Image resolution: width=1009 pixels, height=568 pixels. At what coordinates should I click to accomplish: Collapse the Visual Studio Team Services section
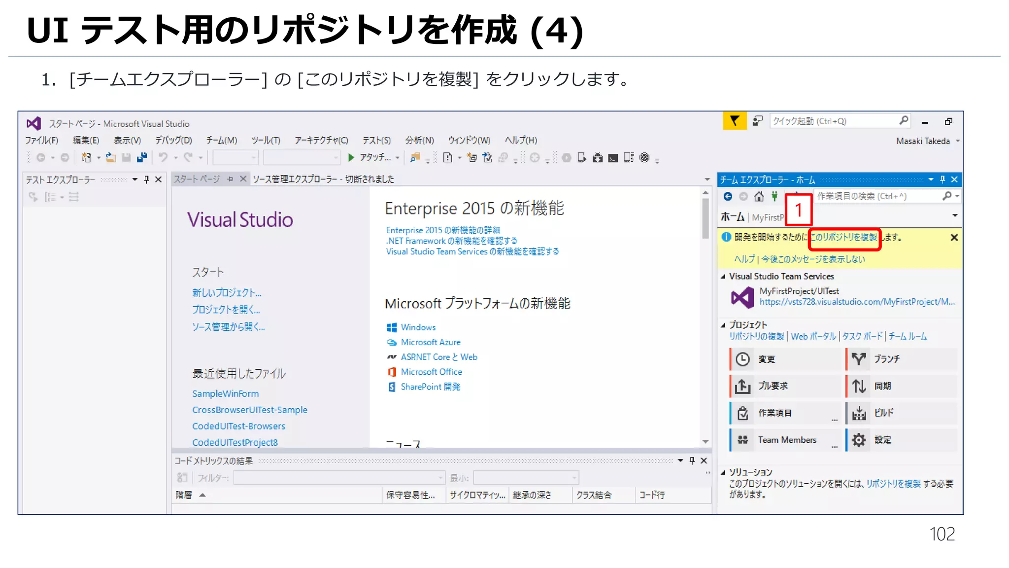pyautogui.click(x=723, y=277)
